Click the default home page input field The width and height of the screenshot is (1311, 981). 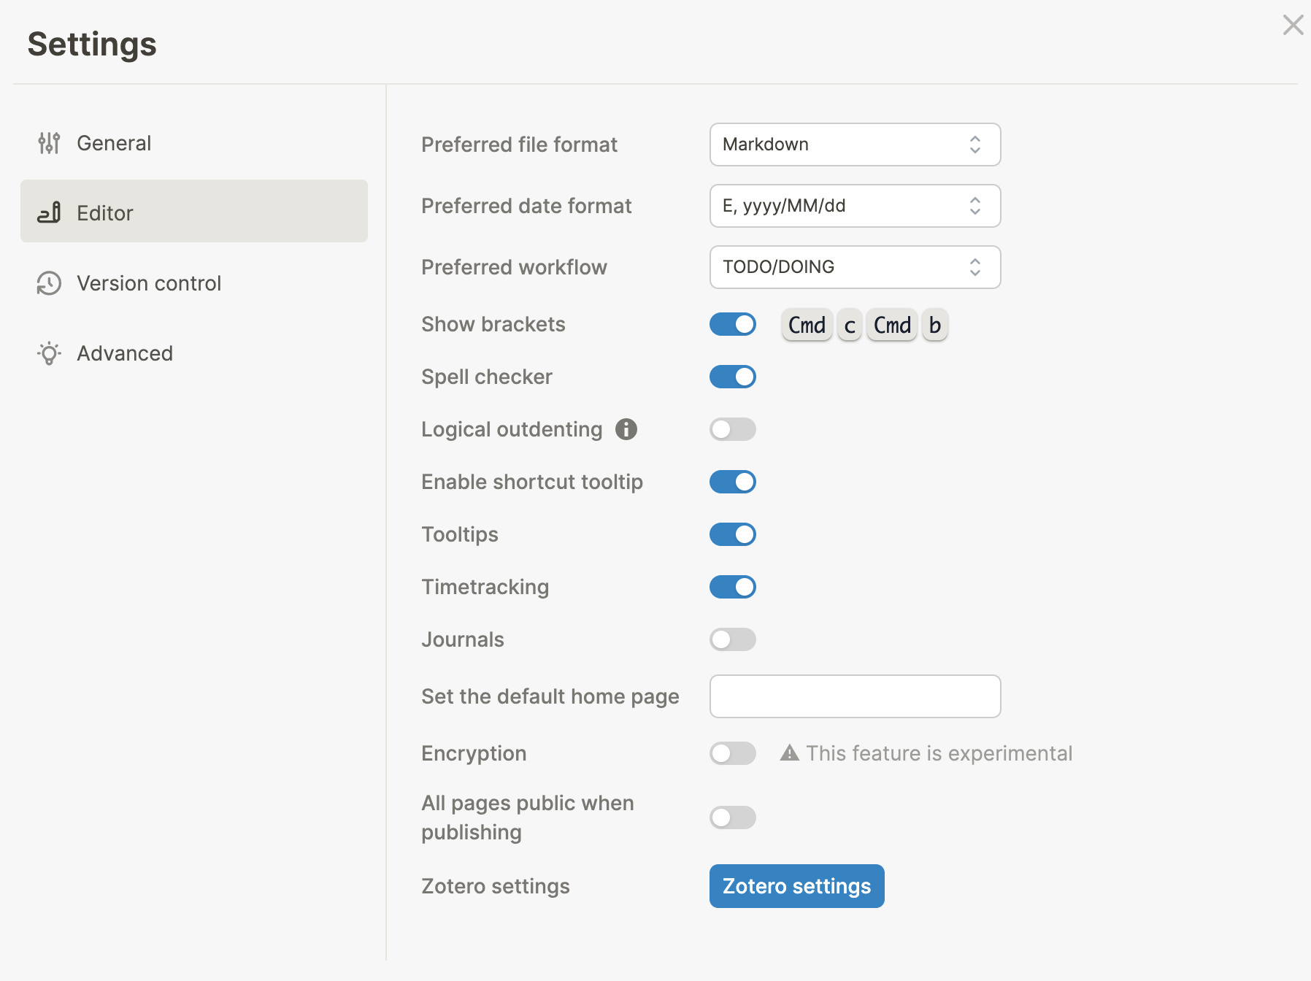pos(854,696)
